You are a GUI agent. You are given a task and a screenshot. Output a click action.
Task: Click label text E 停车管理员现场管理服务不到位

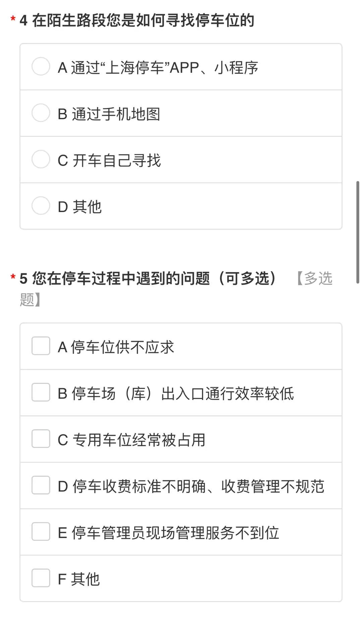(168, 533)
